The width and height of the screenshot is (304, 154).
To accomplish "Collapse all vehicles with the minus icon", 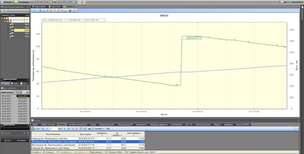I will pyautogui.click(x=3, y=11).
